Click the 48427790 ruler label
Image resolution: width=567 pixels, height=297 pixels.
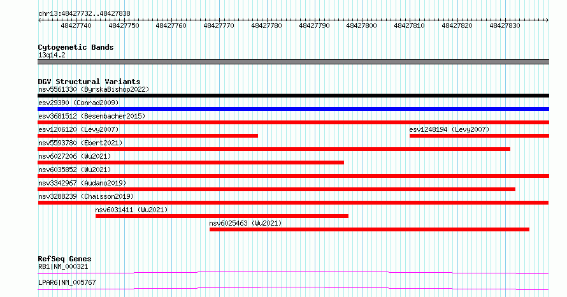click(314, 25)
